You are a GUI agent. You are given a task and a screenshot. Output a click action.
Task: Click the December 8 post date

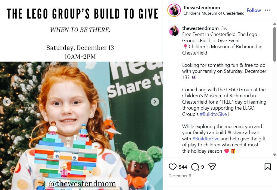tap(180, 176)
